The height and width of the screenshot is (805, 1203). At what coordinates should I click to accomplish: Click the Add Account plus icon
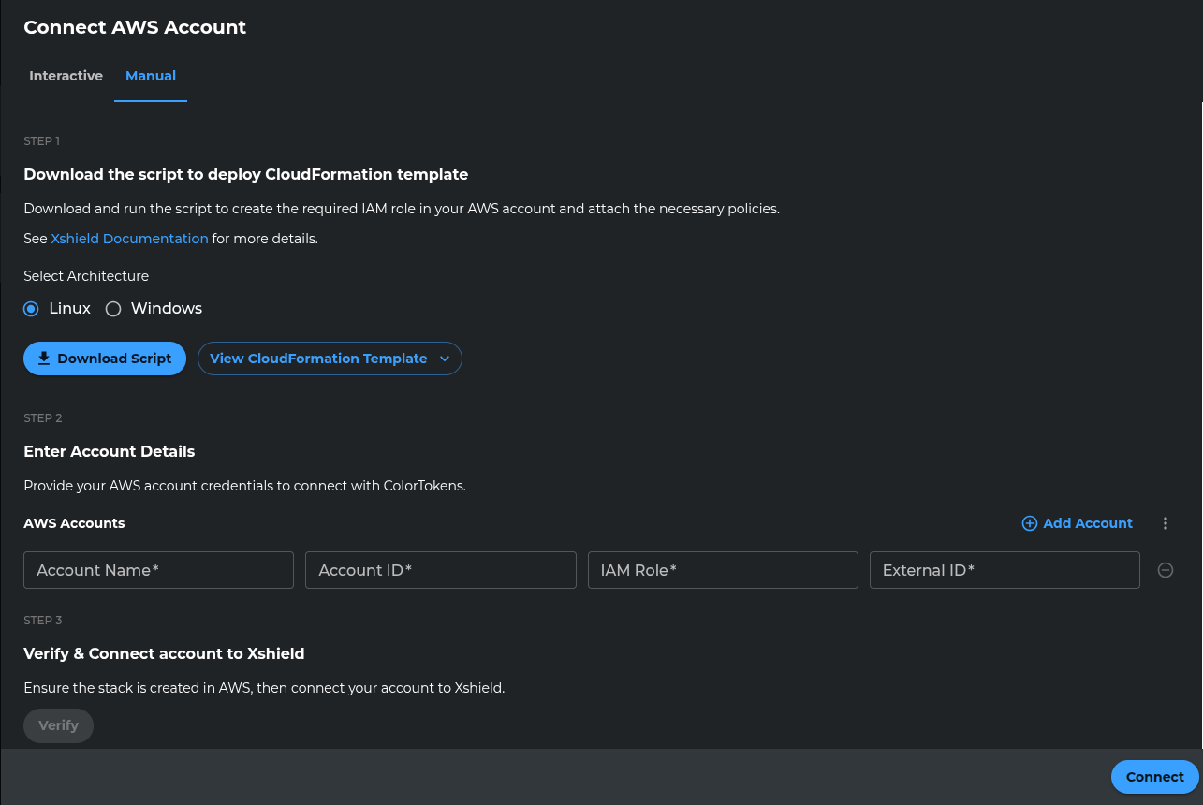tap(1030, 523)
